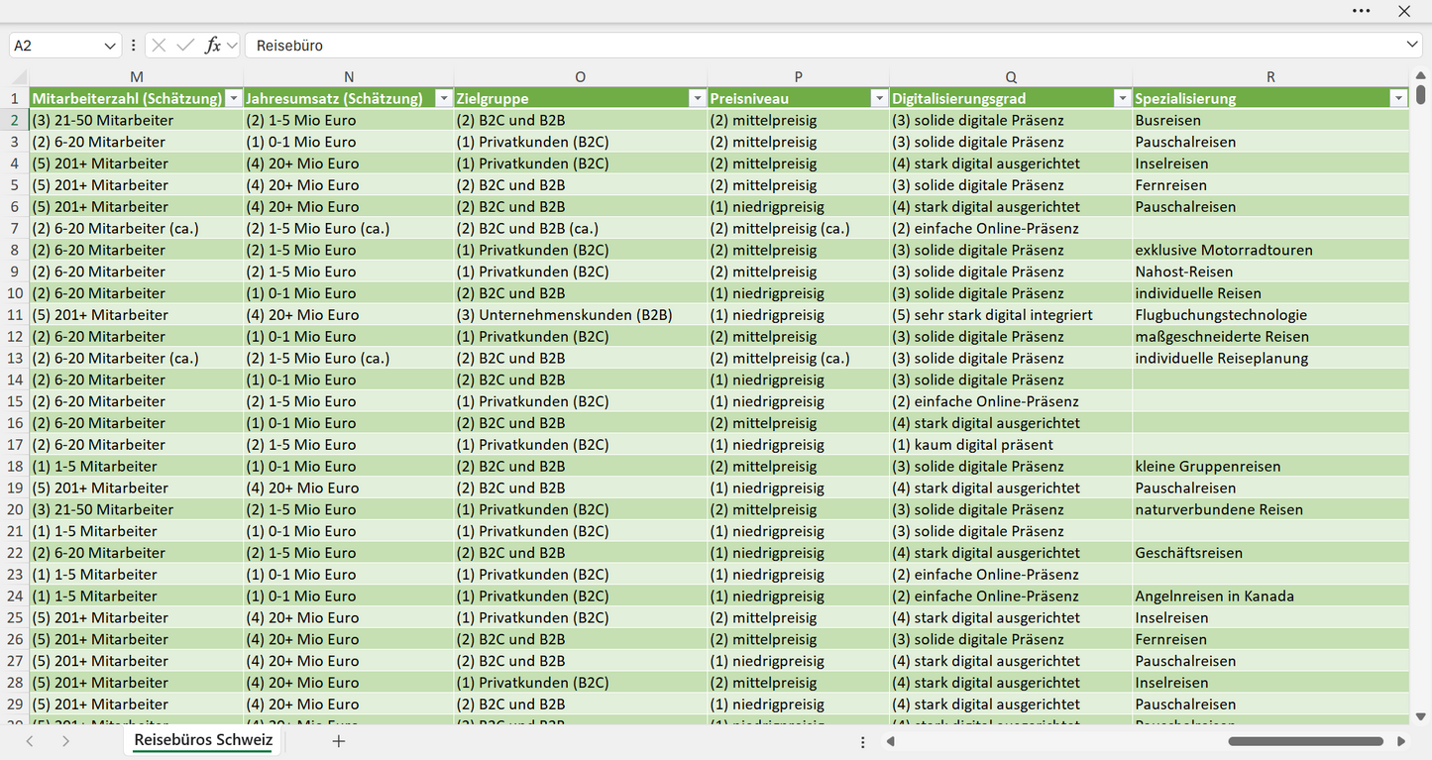Open the Digitalisierungsgrad filter dropdown

[1122, 99]
